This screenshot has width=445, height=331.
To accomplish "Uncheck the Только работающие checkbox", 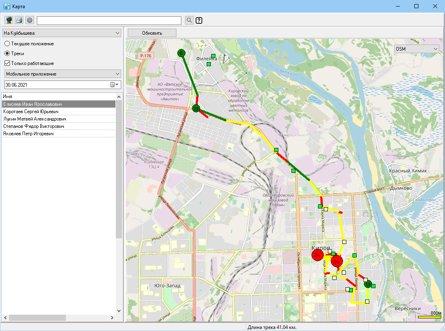I will (7, 63).
